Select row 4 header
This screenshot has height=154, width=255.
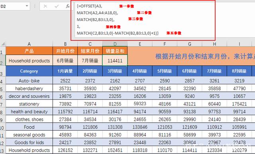pos(3,80)
